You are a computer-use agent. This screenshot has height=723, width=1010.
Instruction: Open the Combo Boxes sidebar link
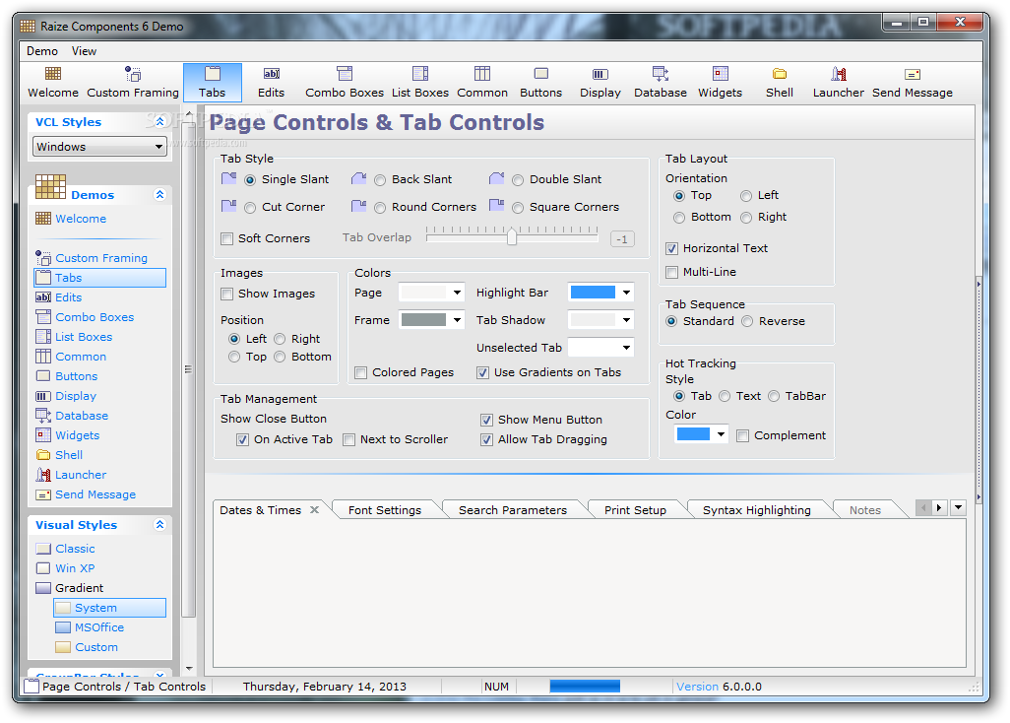(x=95, y=317)
